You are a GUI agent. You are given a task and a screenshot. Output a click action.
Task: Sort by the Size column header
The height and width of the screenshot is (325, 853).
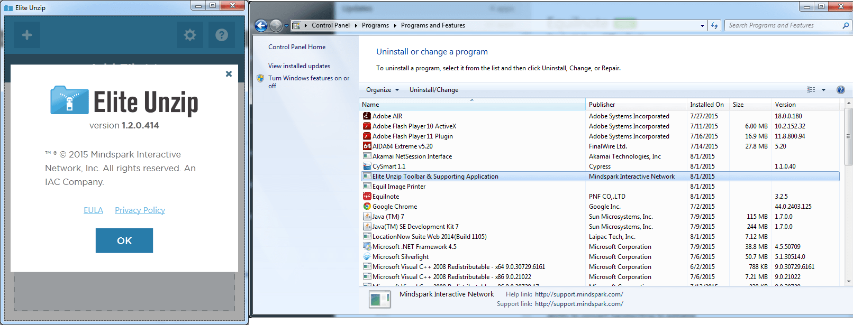(750, 105)
